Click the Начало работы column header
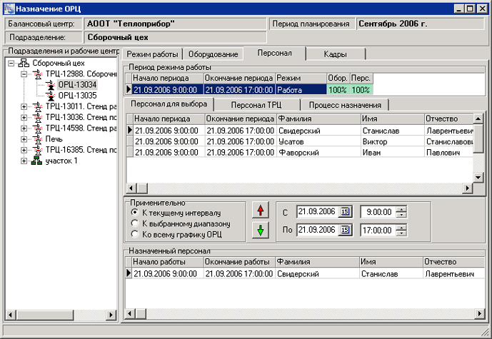The height and width of the screenshot is (339, 492). 168,262
